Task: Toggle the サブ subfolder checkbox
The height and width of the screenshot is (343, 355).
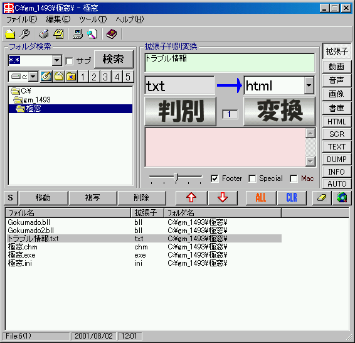Action: coord(69,61)
